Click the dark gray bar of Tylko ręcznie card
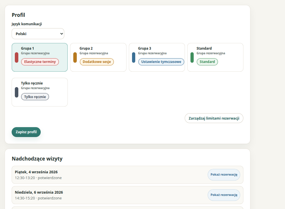 17,92
